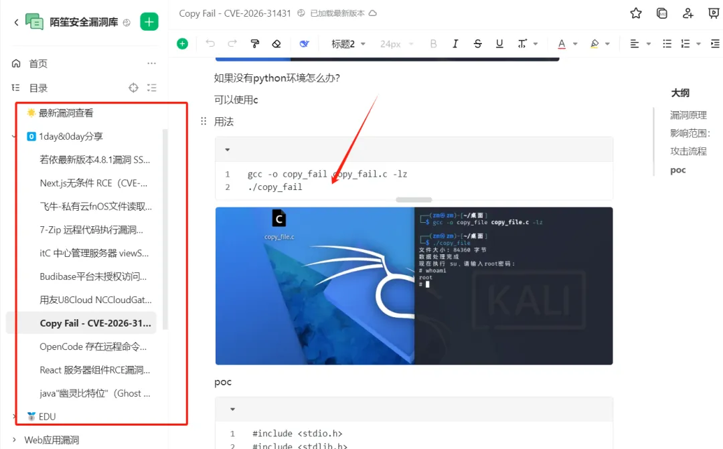Collapse the gcc code block triangle

point(228,150)
